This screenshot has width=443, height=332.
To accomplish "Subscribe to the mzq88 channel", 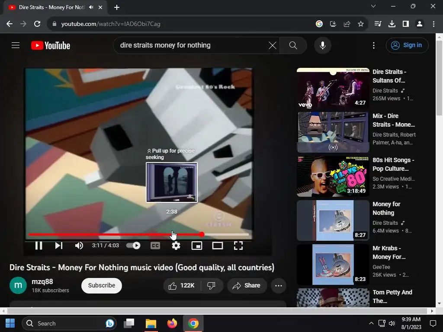I will pos(101,285).
